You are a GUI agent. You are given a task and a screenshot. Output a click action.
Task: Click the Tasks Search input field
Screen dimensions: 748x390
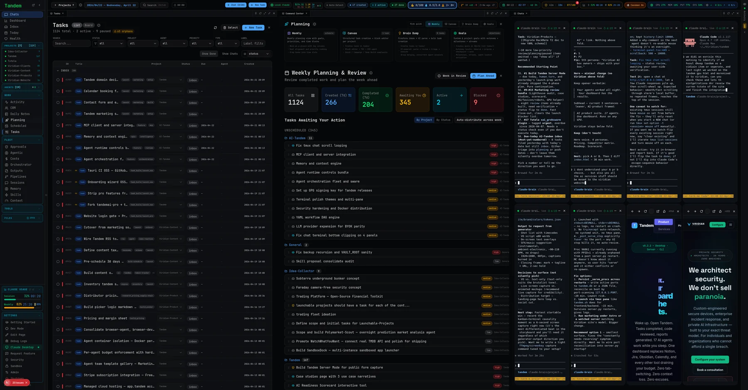click(71, 43)
